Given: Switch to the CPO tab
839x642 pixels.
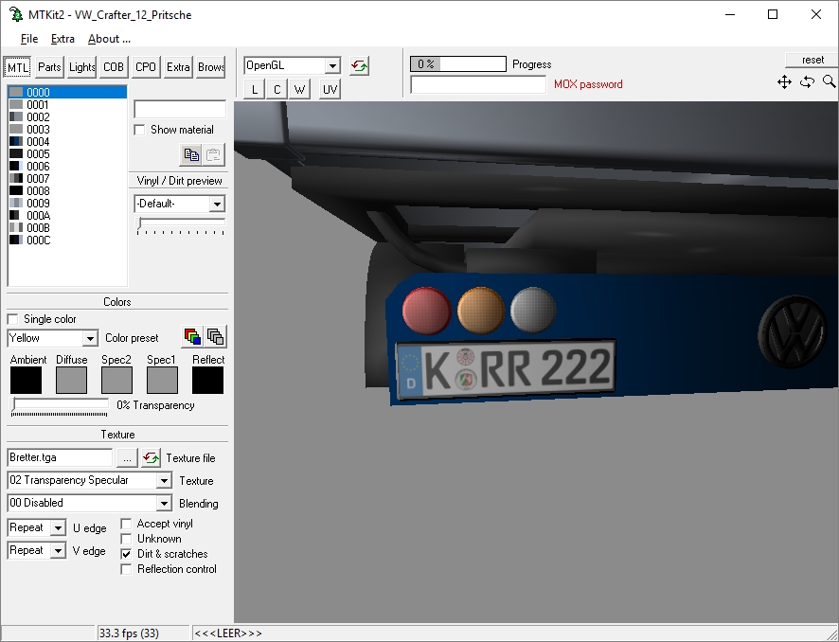Looking at the screenshot, I should (x=146, y=67).
